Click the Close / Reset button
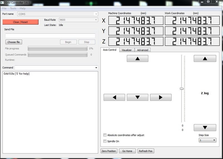Viewport: 223px width, 159px height. pyautogui.click(x=20, y=22)
